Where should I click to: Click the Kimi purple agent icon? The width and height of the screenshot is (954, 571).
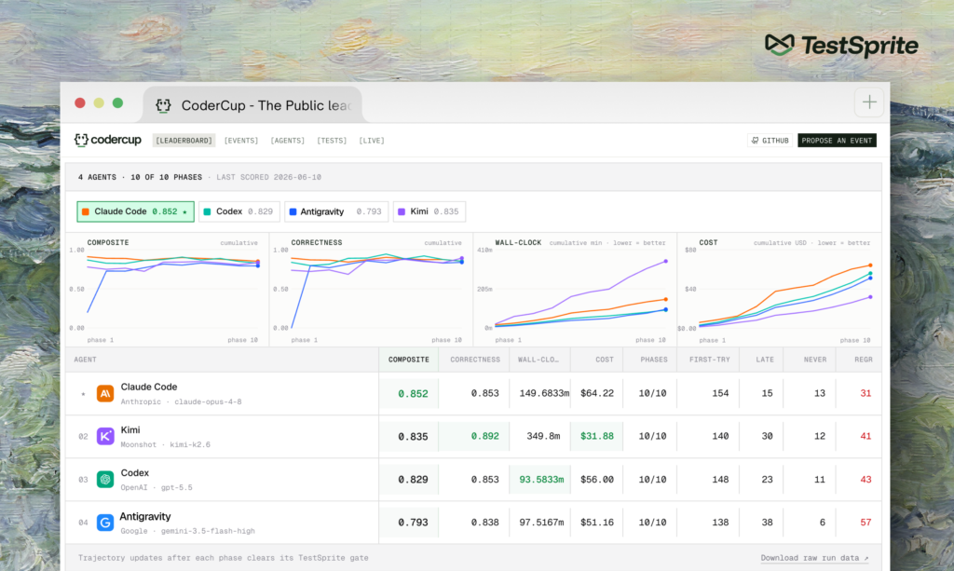[x=105, y=436]
